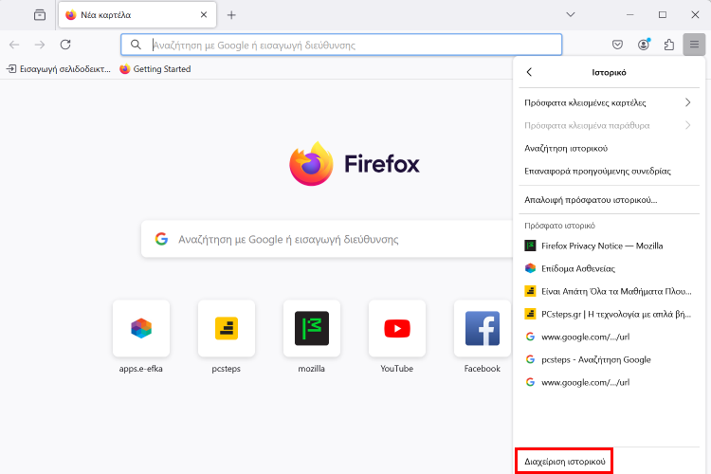The width and height of the screenshot is (711, 474).
Task: Go forward with the forward arrow
Action: point(40,45)
